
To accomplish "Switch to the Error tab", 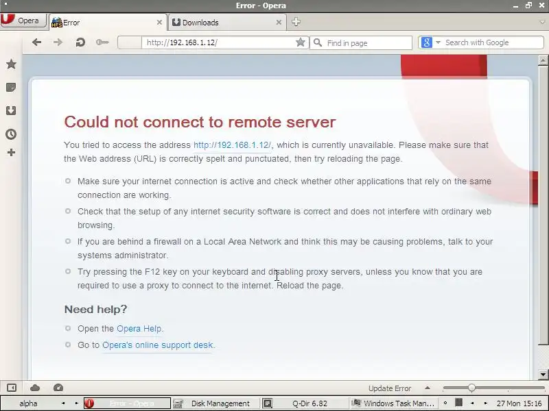I will 107,23.
